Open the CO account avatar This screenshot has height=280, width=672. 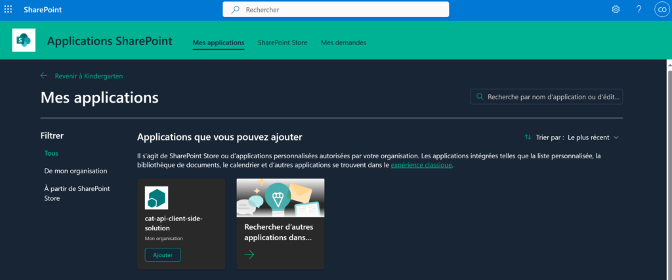[x=662, y=9]
